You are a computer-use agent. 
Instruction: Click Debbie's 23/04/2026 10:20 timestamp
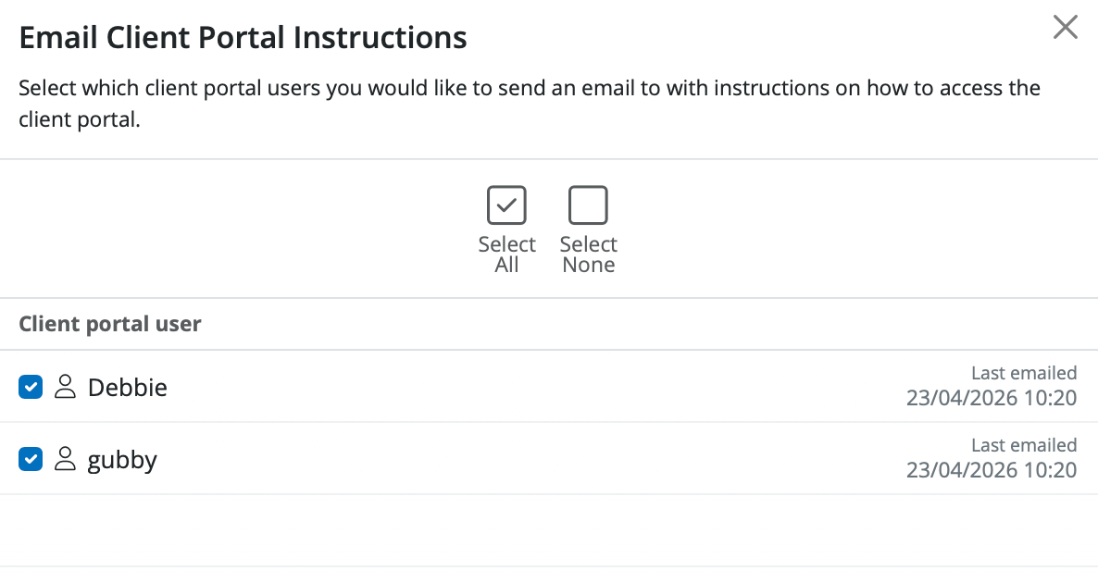(x=991, y=399)
